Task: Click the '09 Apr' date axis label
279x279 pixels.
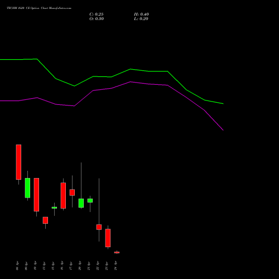Action: coord(26,266)
